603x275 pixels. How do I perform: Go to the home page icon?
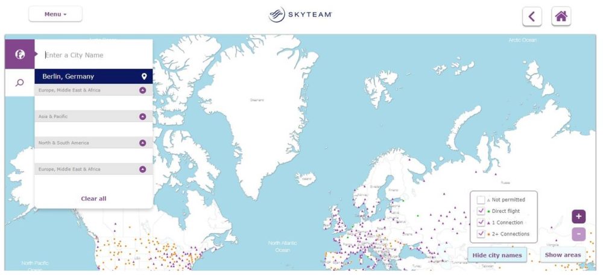(x=561, y=16)
